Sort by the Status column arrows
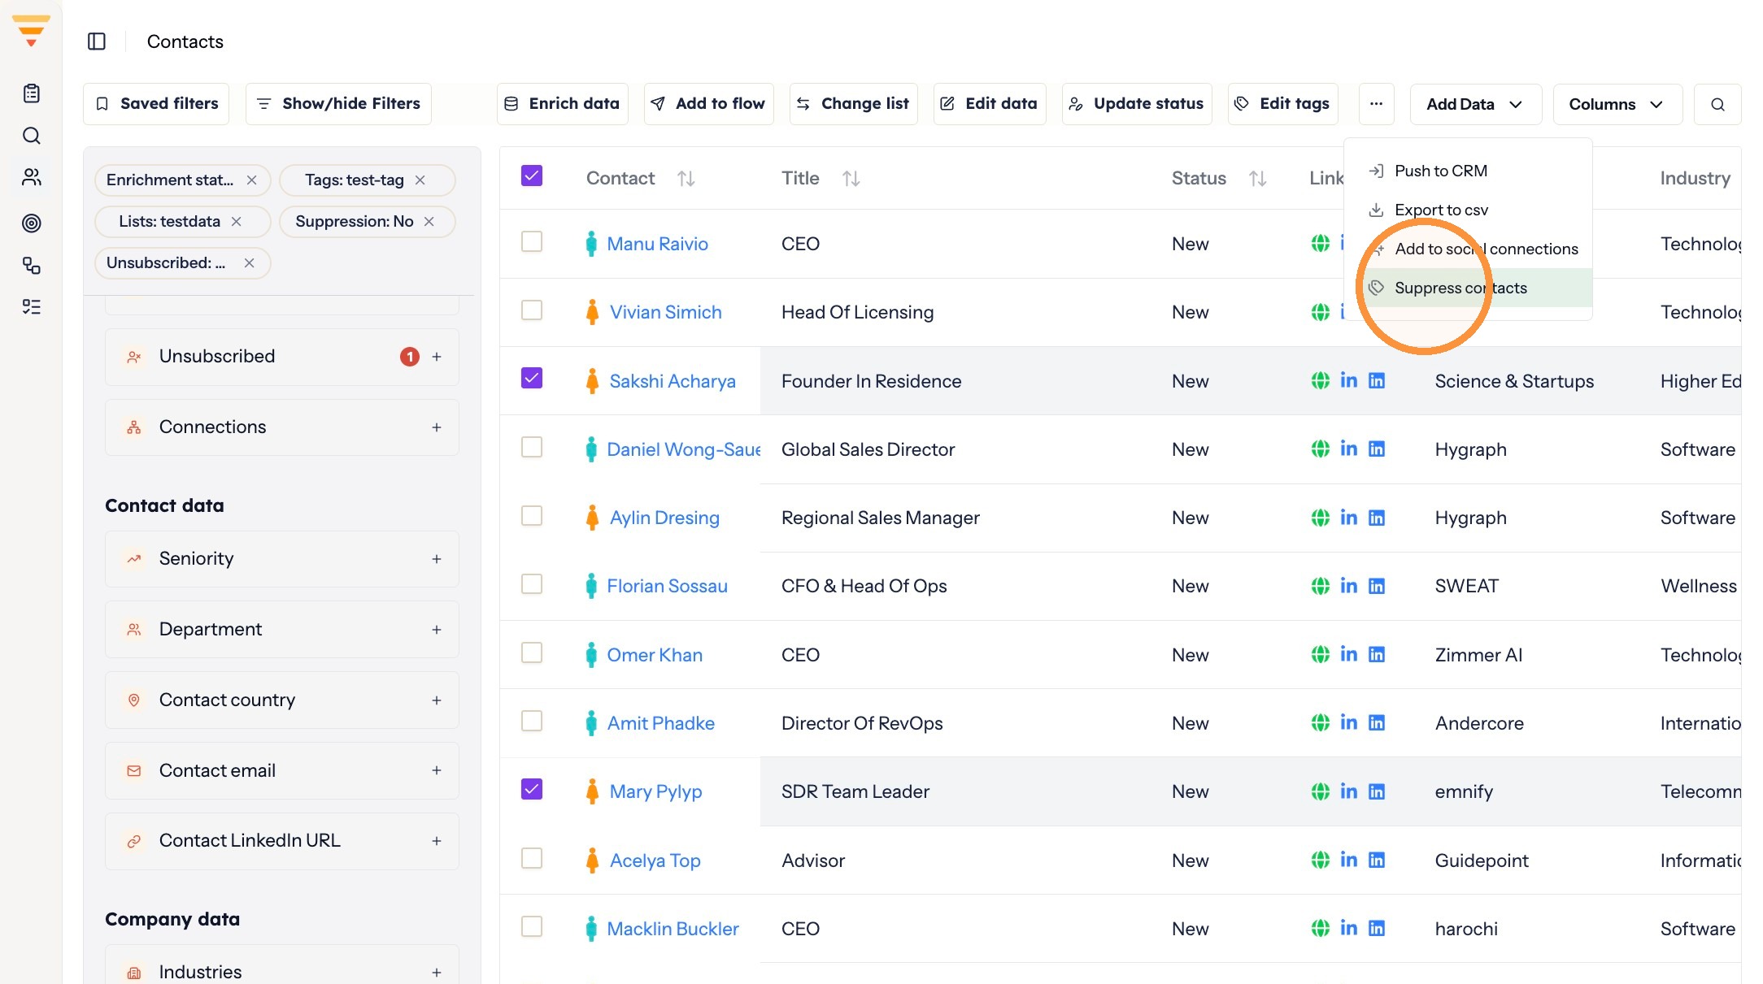 1258,179
